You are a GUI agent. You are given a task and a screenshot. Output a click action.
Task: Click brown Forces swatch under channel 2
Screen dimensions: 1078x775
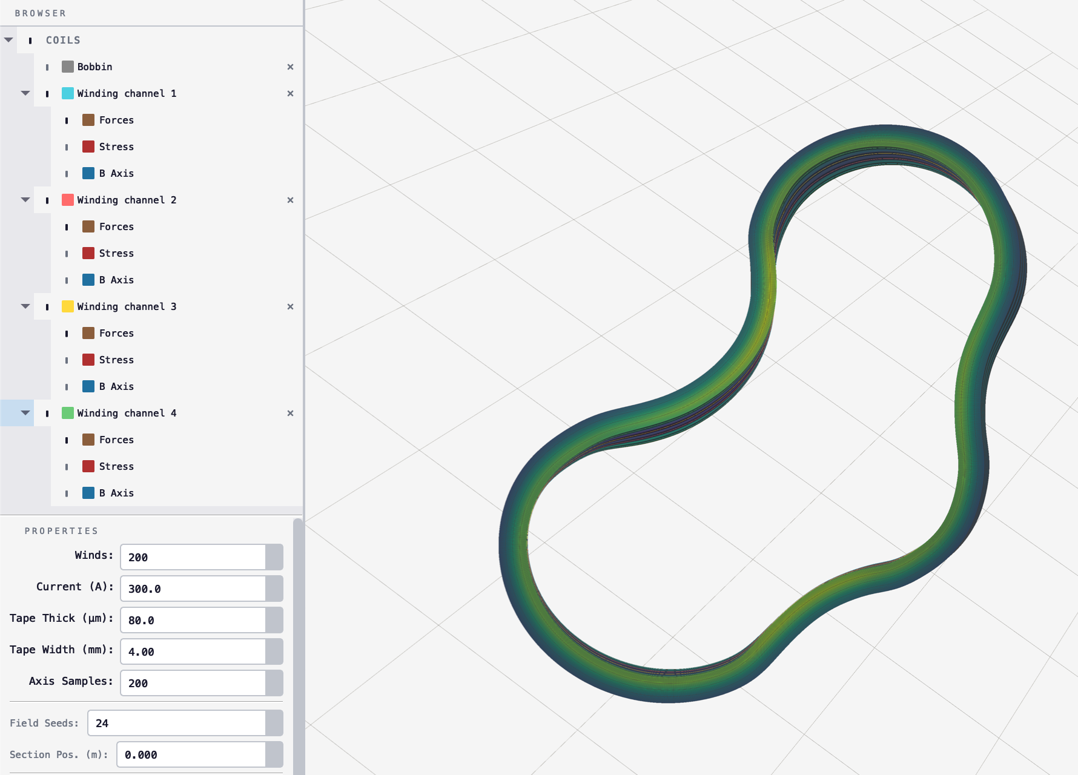(88, 226)
